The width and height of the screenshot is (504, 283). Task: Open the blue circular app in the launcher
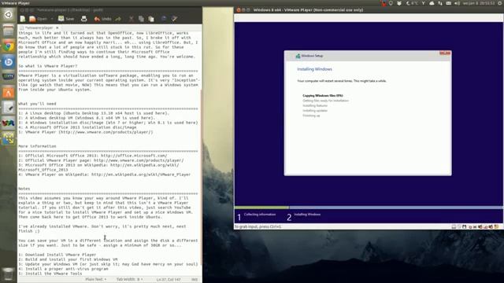click(9, 61)
